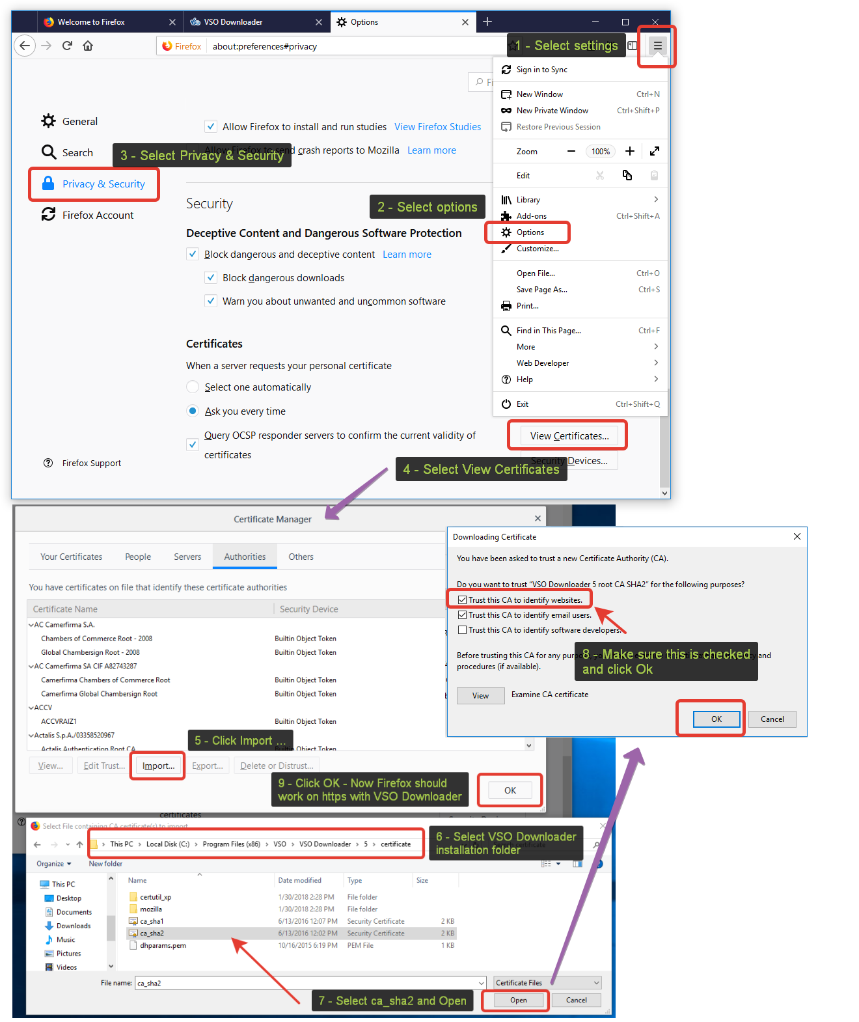Open the View Firefox Studies link
This screenshot has height=1022, width=859.
pyautogui.click(x=437, y=126)
